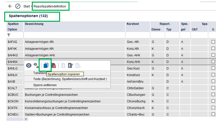
Task: Select the $CALT row cell
Action: tap(15, 88)
